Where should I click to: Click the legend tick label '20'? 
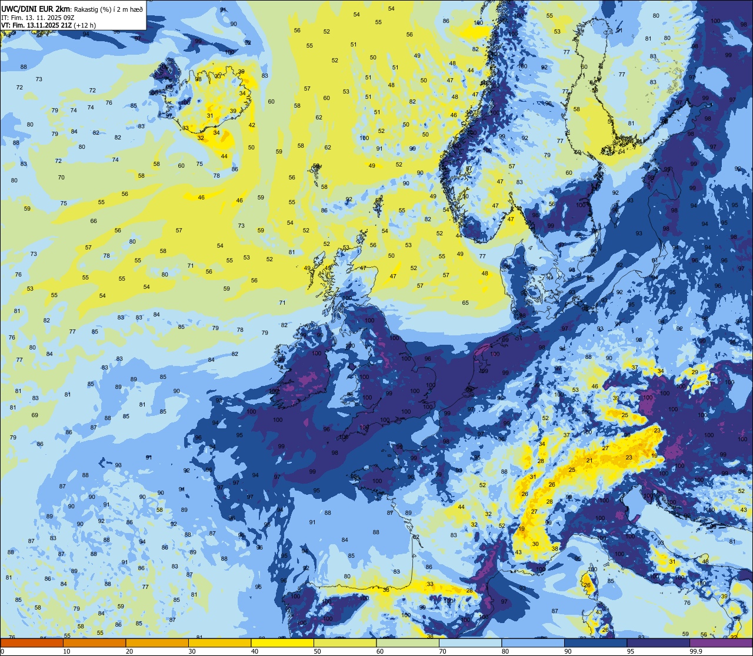[x=129, y=651]
